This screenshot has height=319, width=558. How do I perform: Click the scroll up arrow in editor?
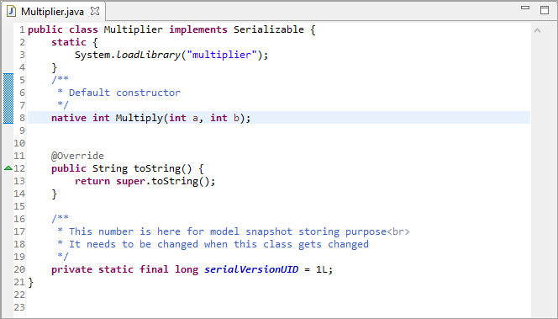[537, 30]
